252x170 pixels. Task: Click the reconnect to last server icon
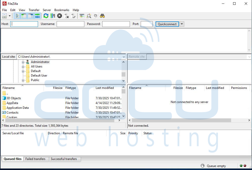click(73, 16)
